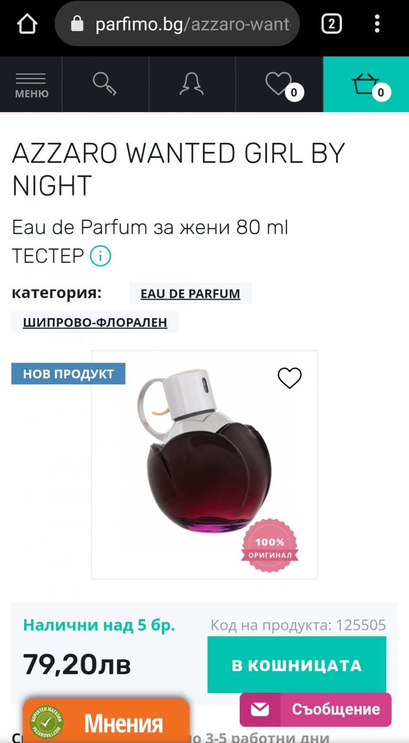The image size is (409, 743).
Task: Tap the НОВ ПРОДУКТ label
Action: click(x=68, y=373)
